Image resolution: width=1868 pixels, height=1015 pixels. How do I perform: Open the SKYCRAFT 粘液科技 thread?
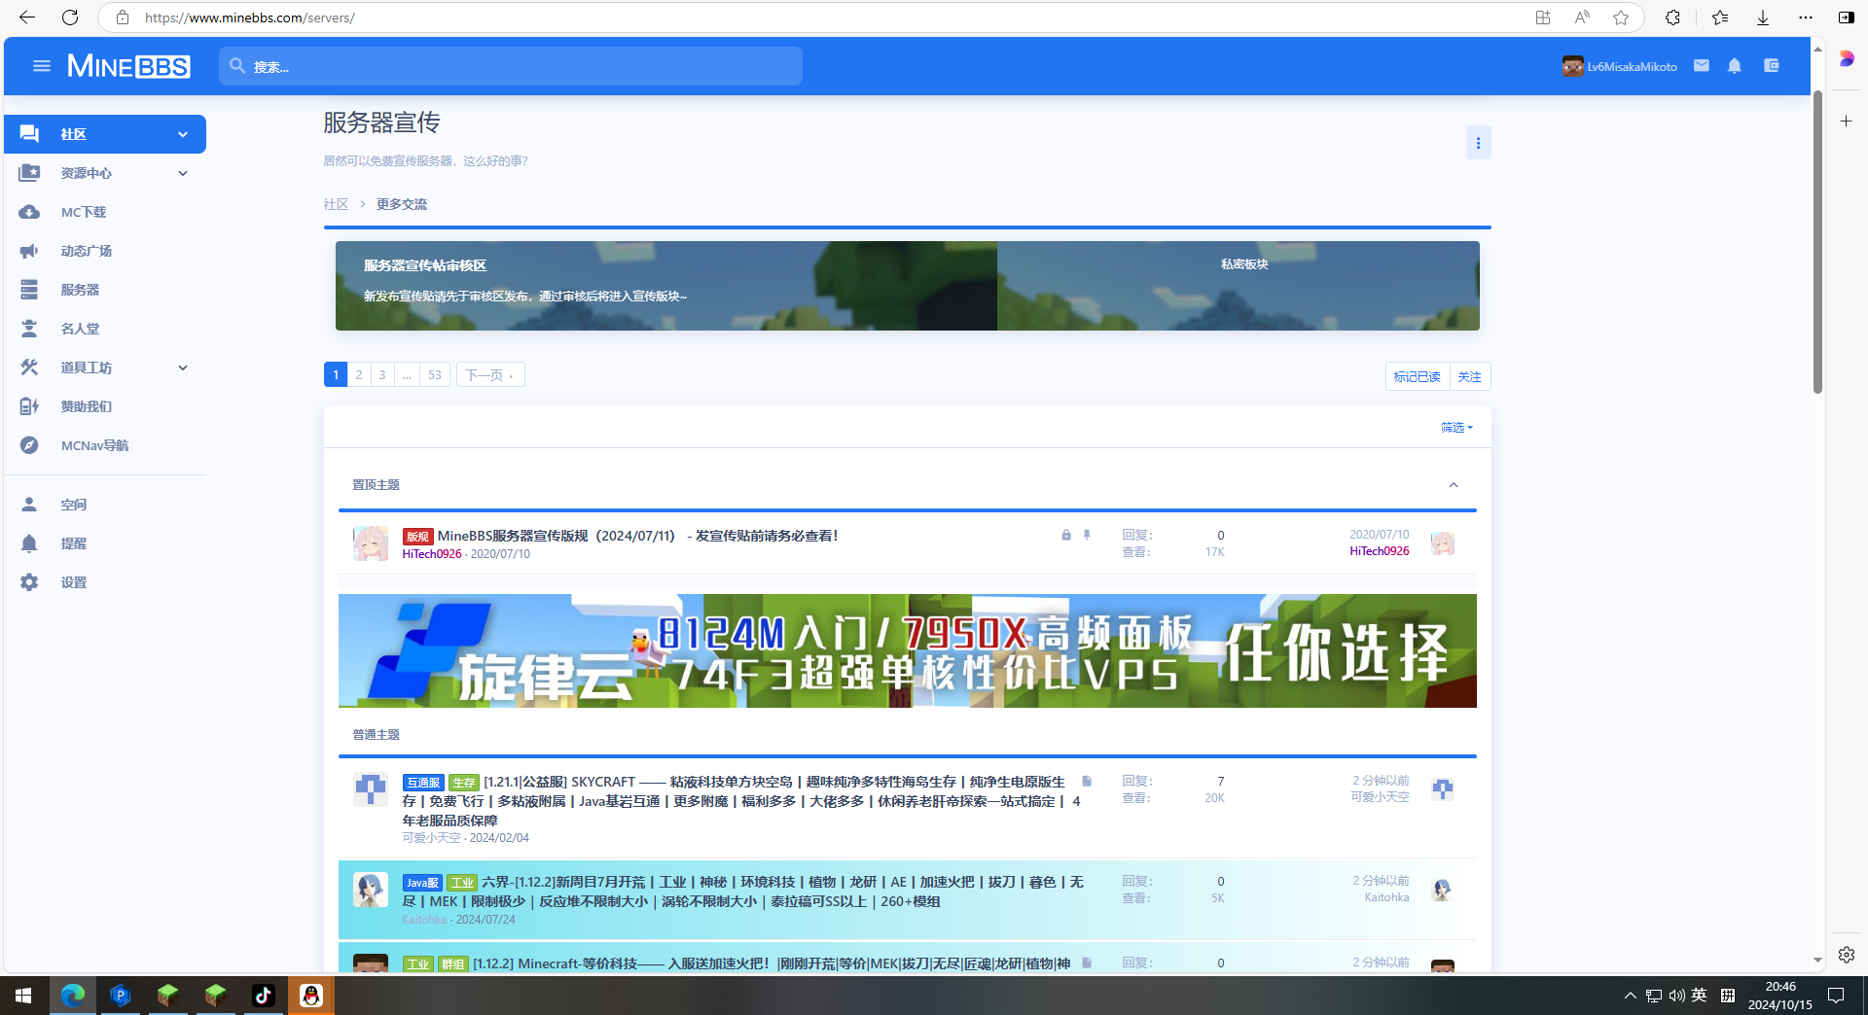coord(739,801)
